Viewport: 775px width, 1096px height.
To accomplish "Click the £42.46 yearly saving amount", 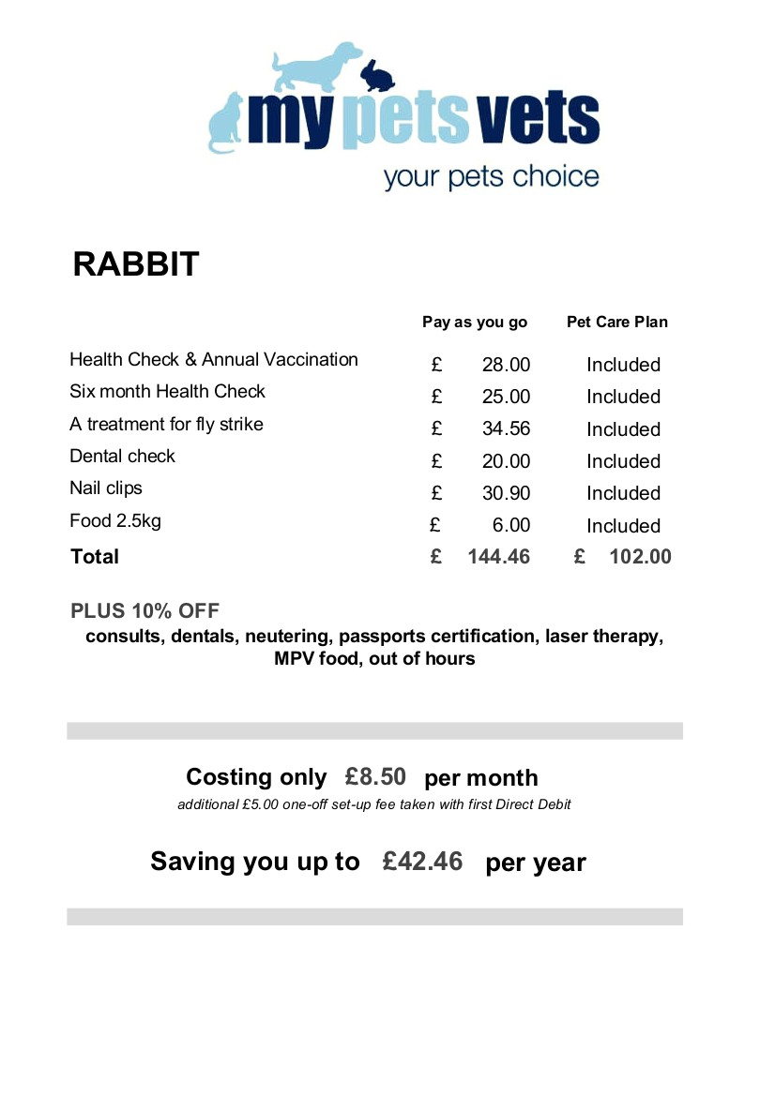I will 422,862.
